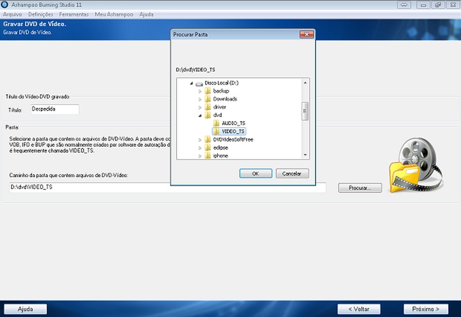
Task: Collapse the dvd folder arrow
Action: [x=200, y=115]
